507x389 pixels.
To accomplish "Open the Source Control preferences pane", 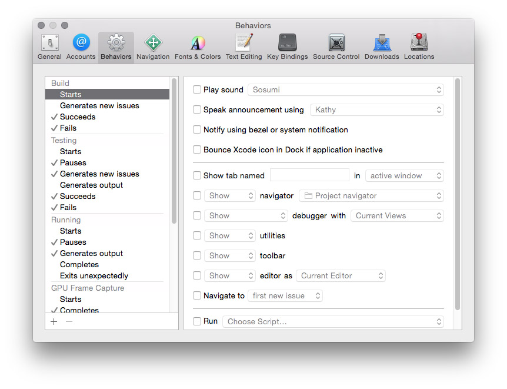I will click(336, 47).
